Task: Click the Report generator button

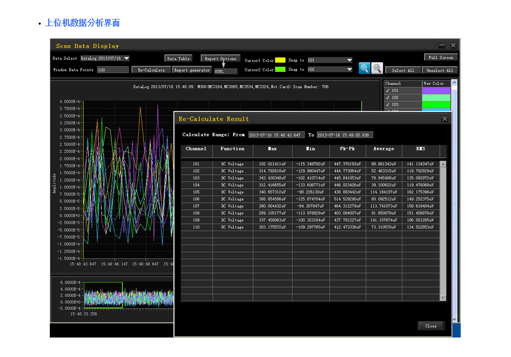Action: click(192, 70)
